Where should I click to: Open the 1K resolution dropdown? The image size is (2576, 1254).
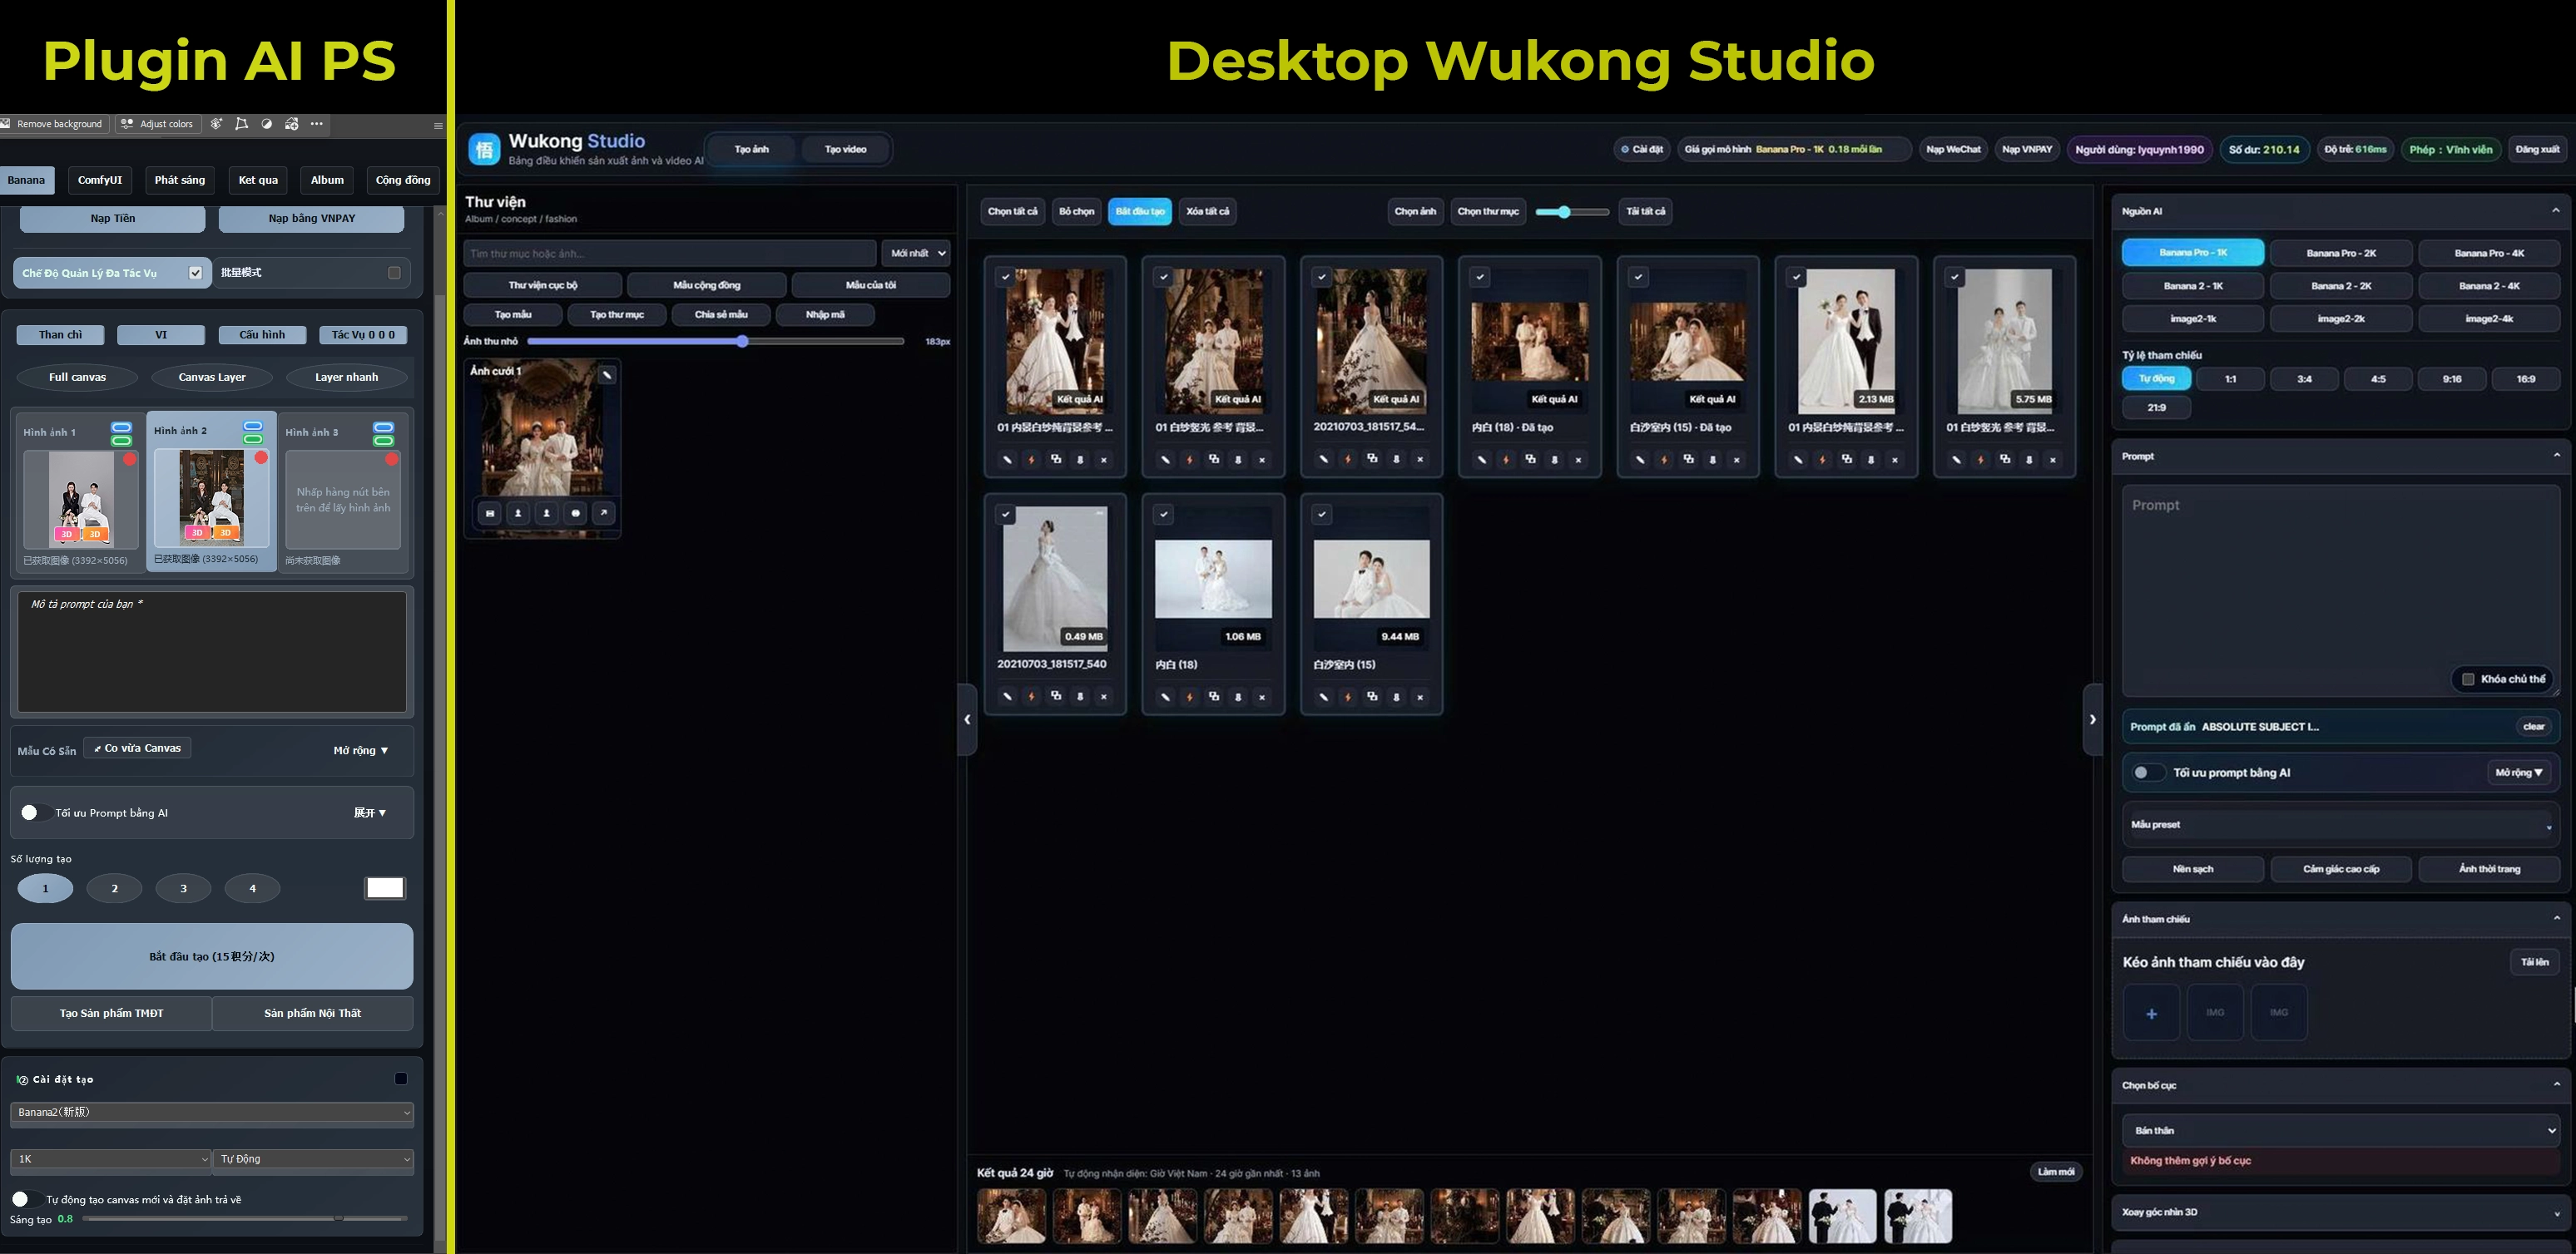110,1159
